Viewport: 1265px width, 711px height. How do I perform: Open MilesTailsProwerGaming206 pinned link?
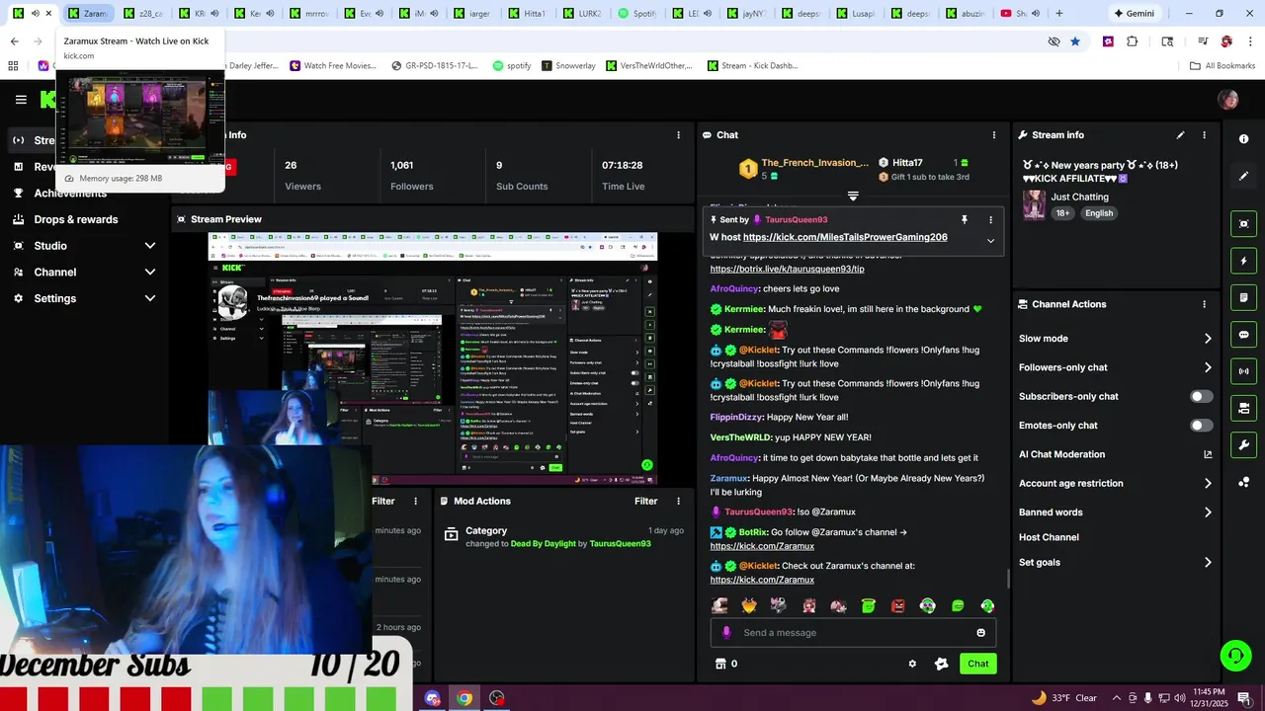click(x=845, y=237)
